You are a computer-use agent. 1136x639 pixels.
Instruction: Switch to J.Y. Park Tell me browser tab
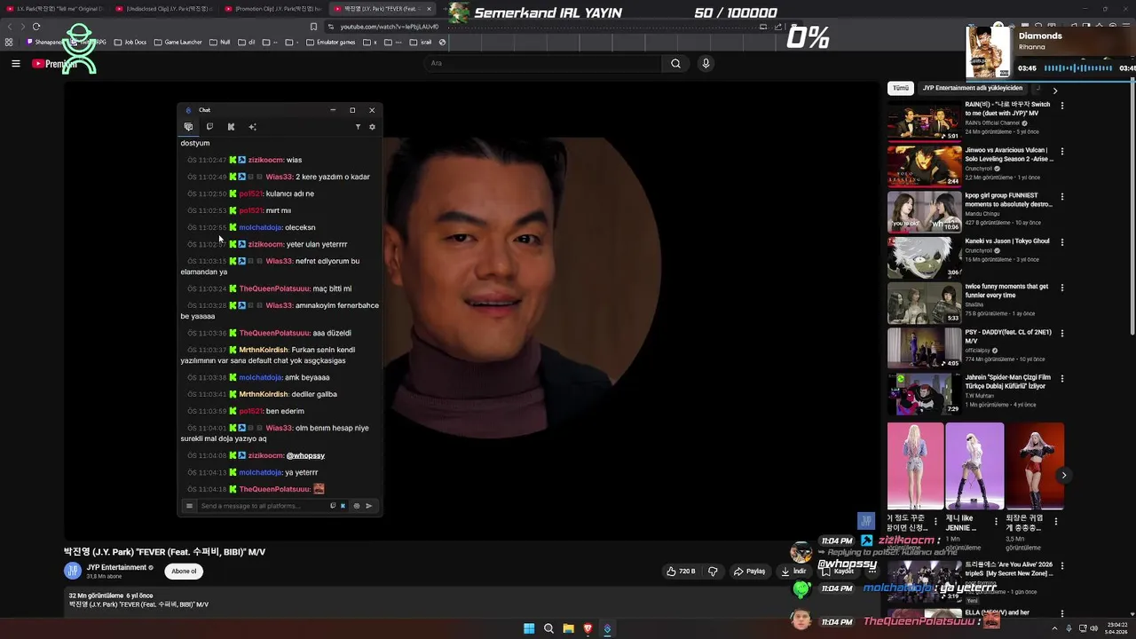pos(55,9)
